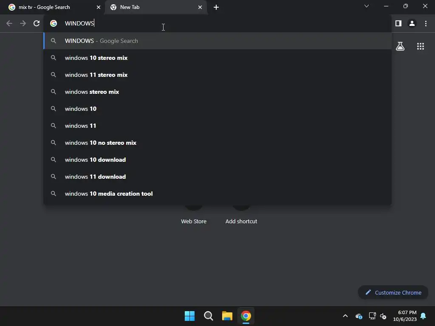Select suggestion 'windows 10 stereo mix'

(x=218, y=58)
